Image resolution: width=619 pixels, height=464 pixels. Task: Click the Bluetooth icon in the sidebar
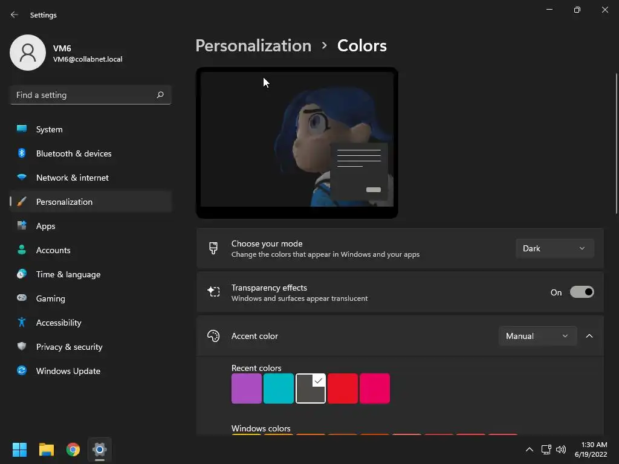pyautogui.click(x=22, y=153)
